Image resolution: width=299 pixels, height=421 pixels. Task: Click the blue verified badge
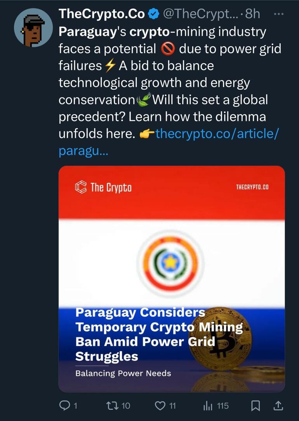[x=153, y=14]
